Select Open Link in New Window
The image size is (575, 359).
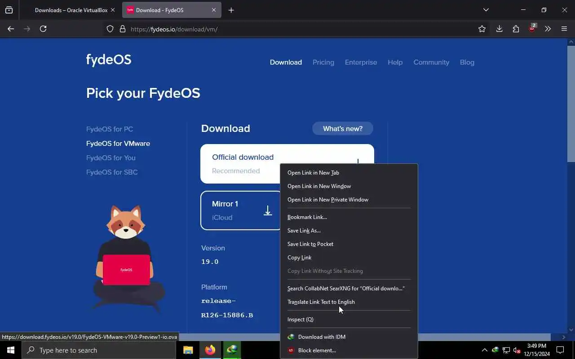(349, 186)
